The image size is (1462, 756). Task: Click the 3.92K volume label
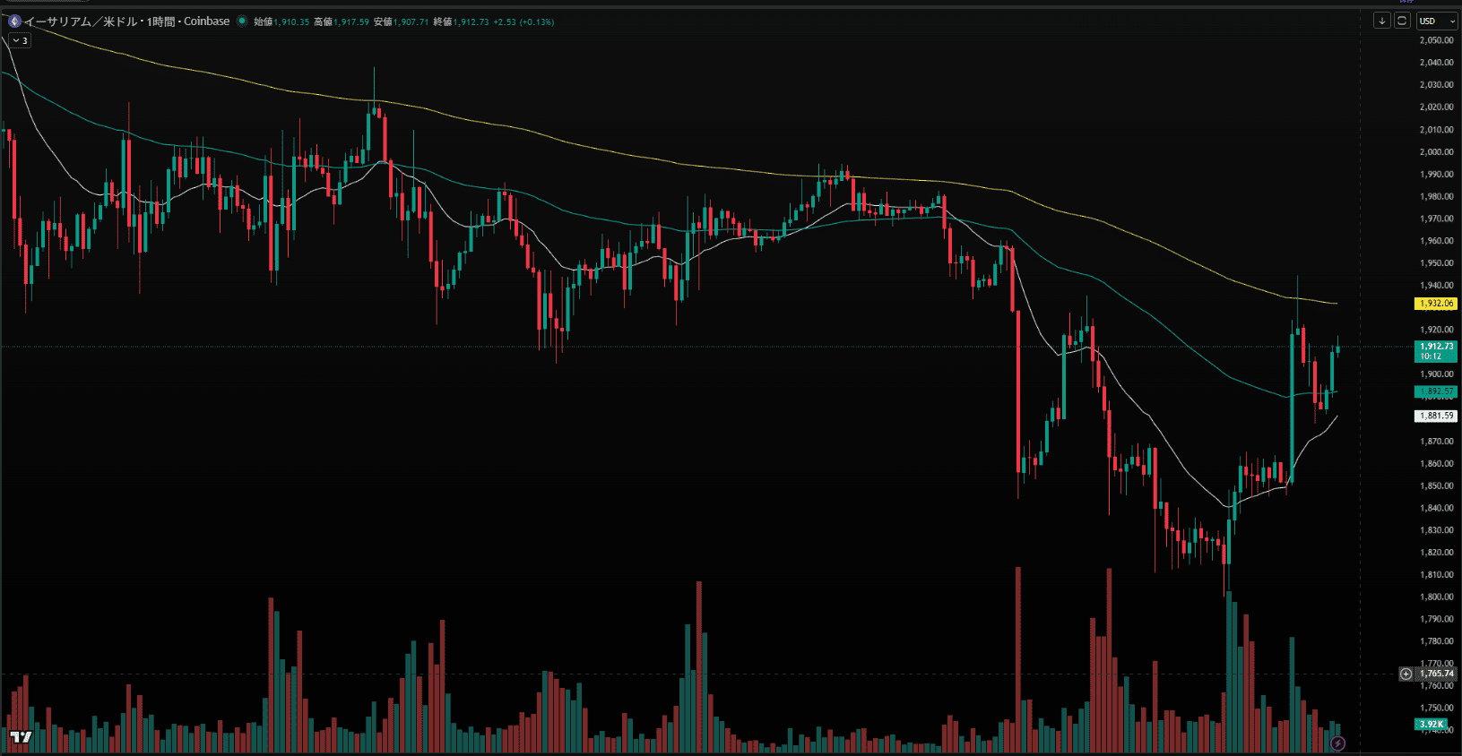tap(1431, 724)
